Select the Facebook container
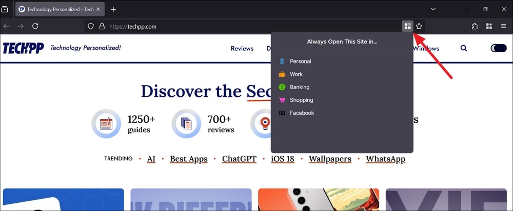This screenshot has width=513, height=211. click(x=342, y=113)
